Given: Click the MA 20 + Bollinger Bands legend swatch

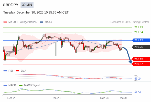Looking at the screenshot, I should tap(5, 22).
